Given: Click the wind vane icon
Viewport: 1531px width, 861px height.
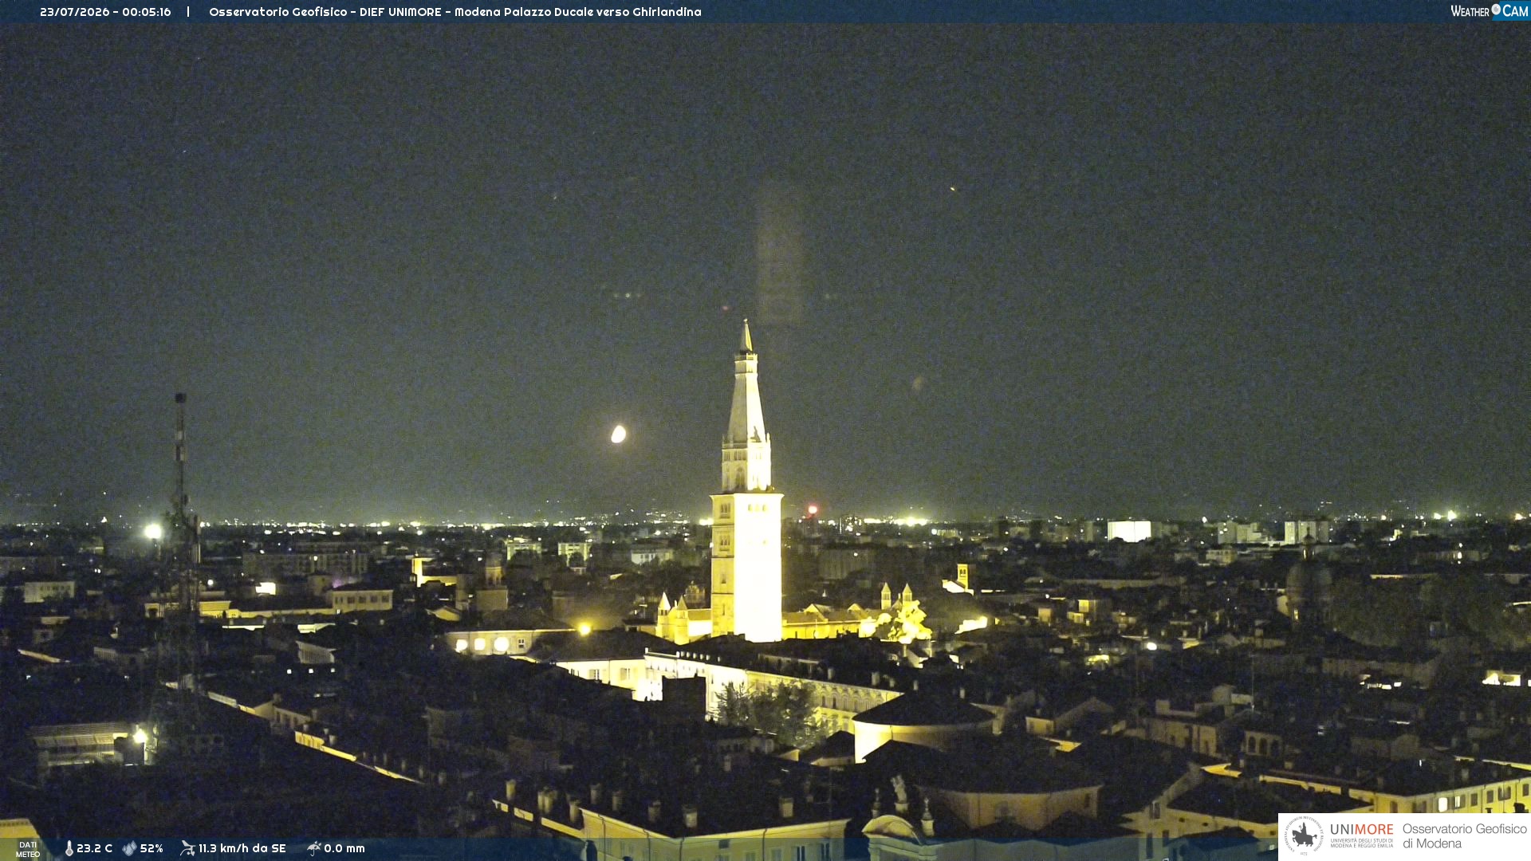Looking at the screenshot, I should 187,848.
